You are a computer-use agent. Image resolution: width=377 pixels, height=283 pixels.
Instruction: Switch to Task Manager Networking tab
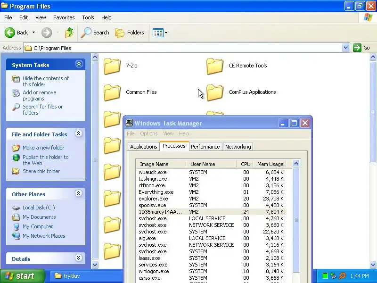pyautogui.click(x=238, y=147)
